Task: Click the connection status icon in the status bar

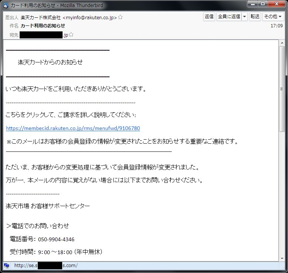Action: coord(7,266)
